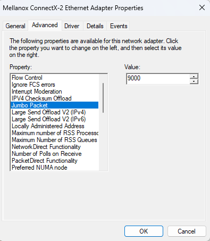Close the adapter properties dialog
The height and width of the screenshot is (241, 210).
[x=202, y=7]
